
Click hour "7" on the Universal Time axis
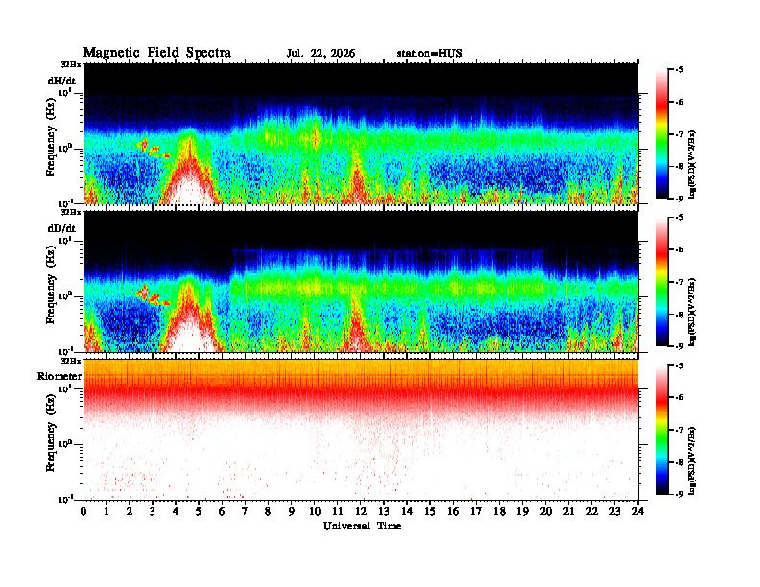point(246,511)
